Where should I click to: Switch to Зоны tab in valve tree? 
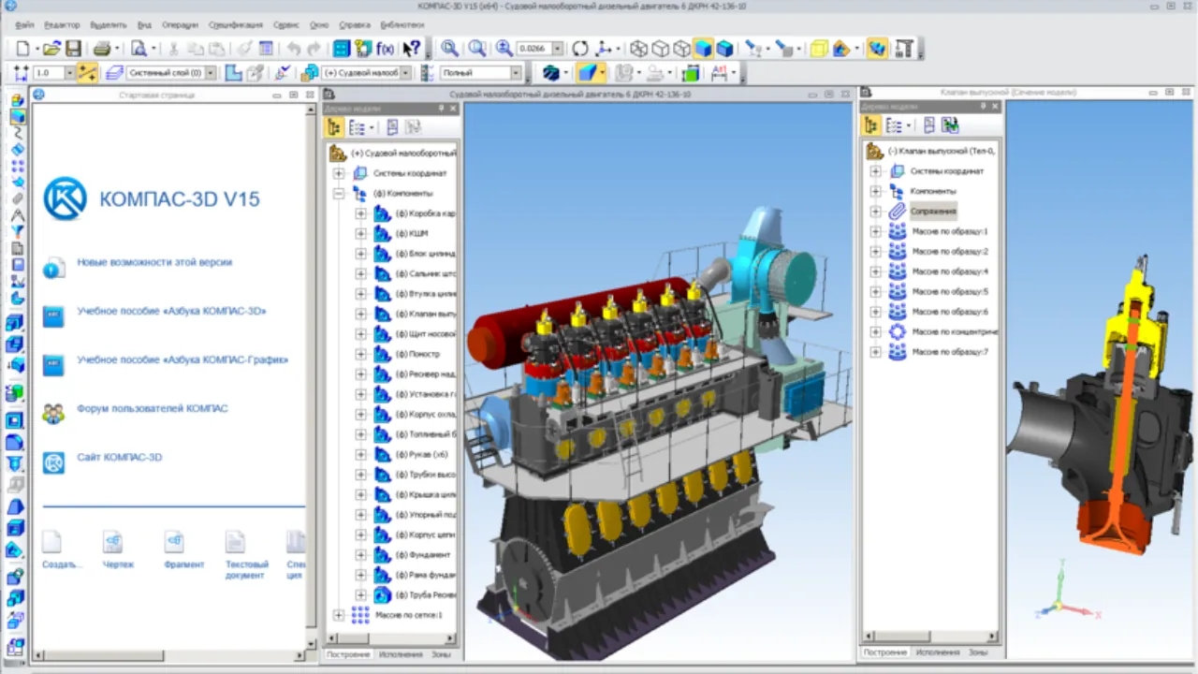click(x=978, y=652)
